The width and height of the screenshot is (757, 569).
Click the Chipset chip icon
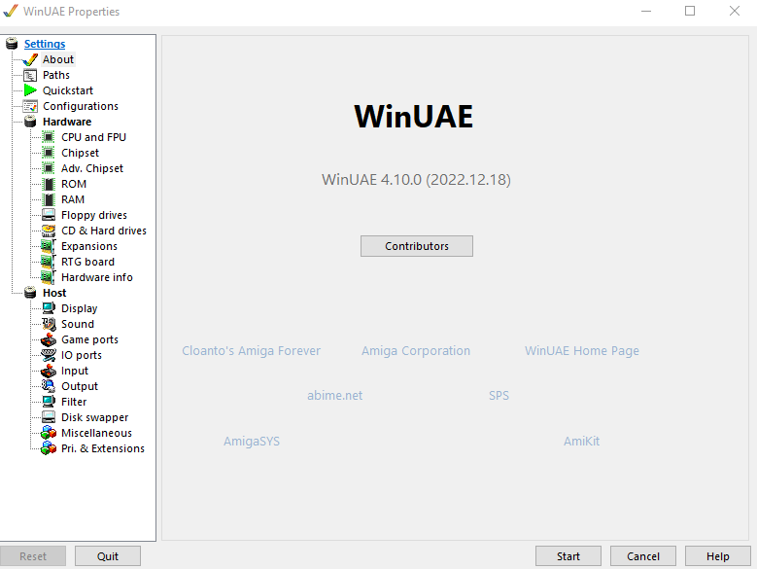49,153
